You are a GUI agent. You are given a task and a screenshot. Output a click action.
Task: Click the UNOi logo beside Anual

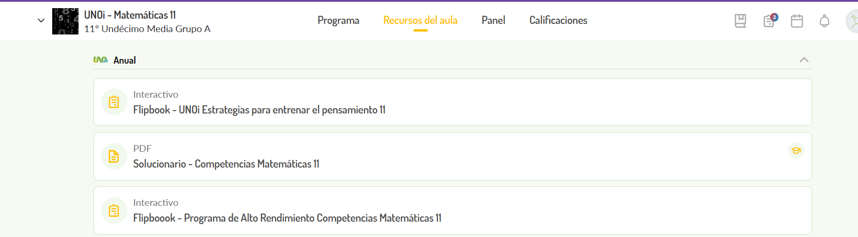coord(101,60)
